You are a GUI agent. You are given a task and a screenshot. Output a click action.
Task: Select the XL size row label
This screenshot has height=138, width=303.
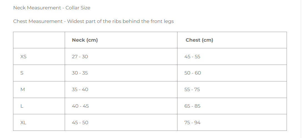pos(23,123)
